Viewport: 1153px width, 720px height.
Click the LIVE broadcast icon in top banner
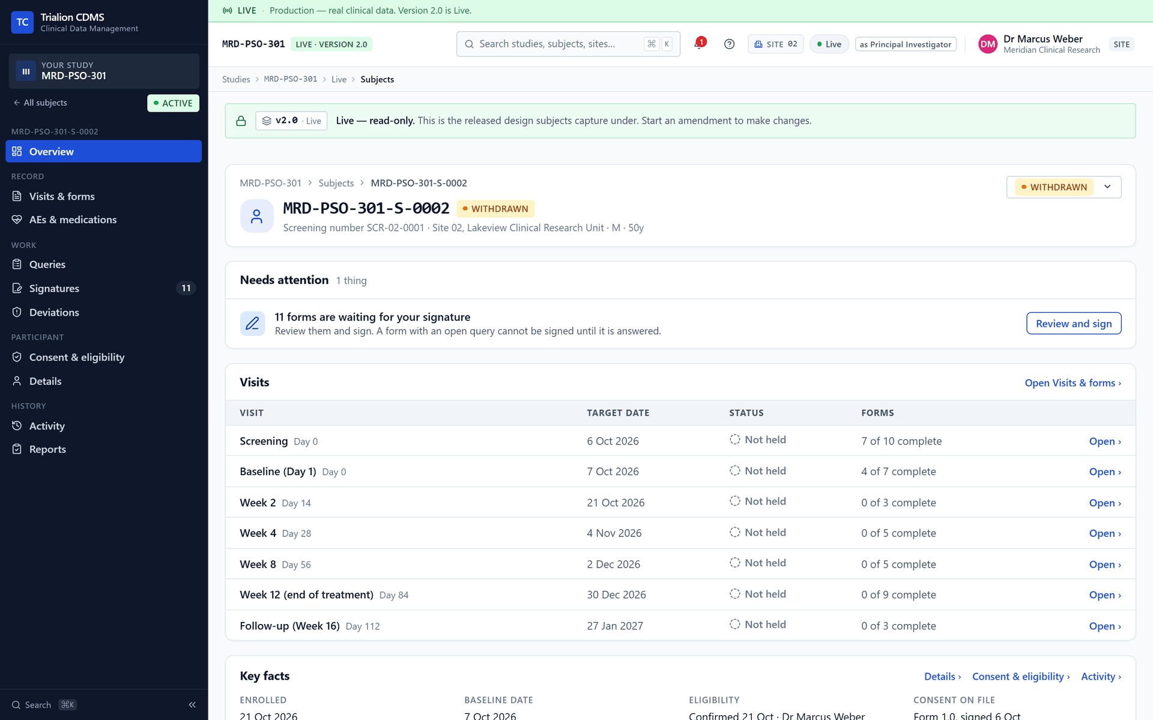tap(228, 10)
